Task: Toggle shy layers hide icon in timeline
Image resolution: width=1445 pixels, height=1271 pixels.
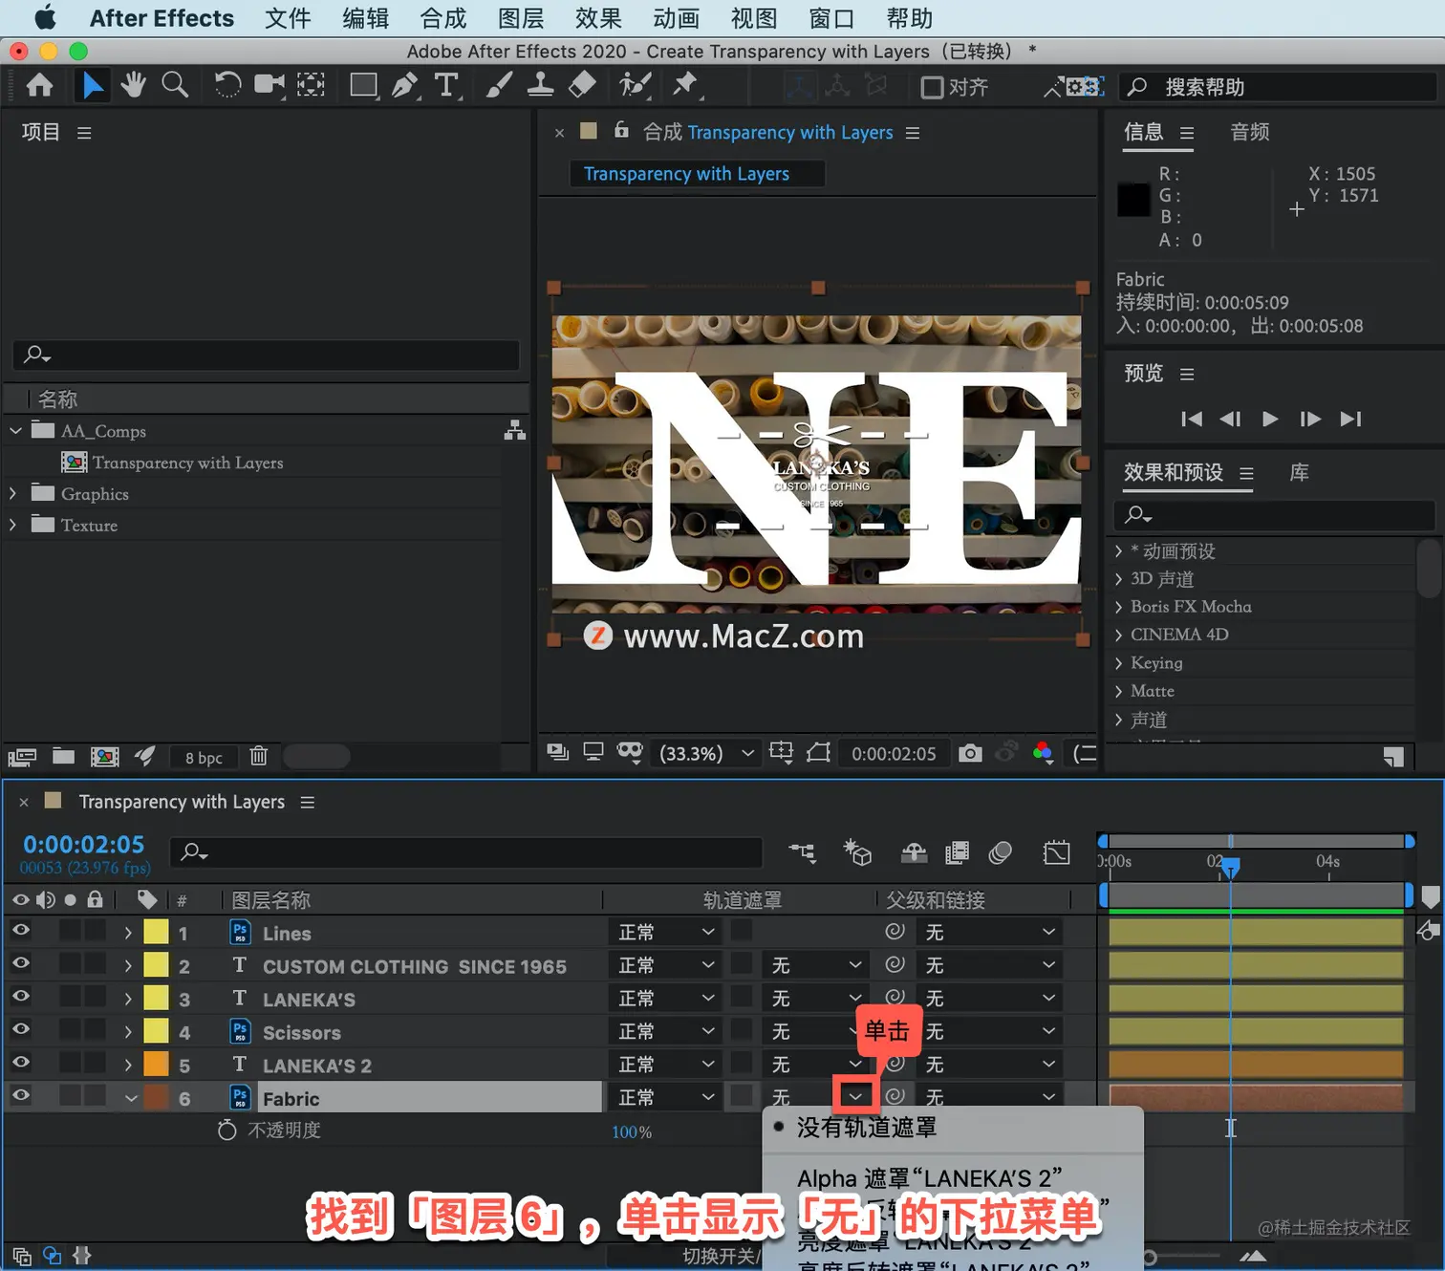Action: [x=914, y=852]
